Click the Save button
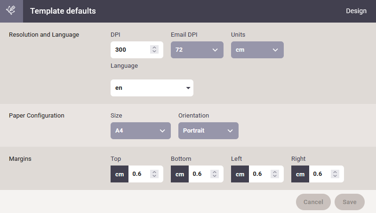 (x=349, y=202)
